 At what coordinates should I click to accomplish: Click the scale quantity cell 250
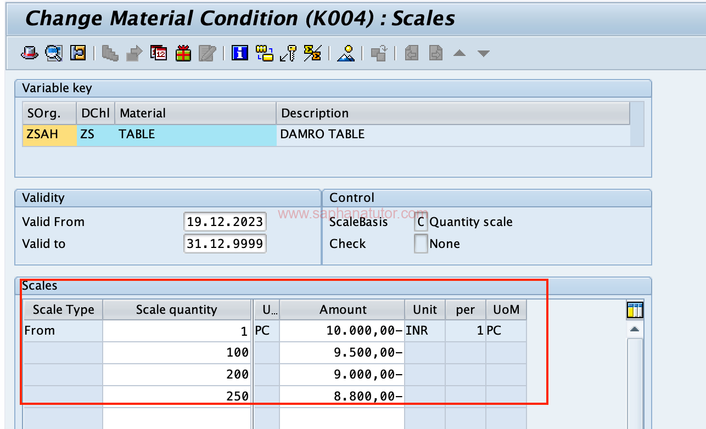(x=177, y=396)
